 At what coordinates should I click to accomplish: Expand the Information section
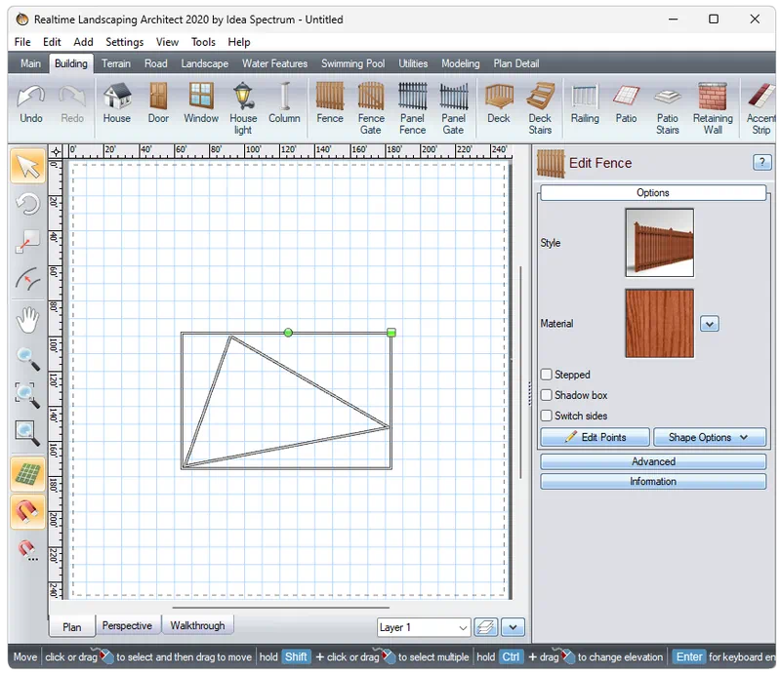coord(653,481)
